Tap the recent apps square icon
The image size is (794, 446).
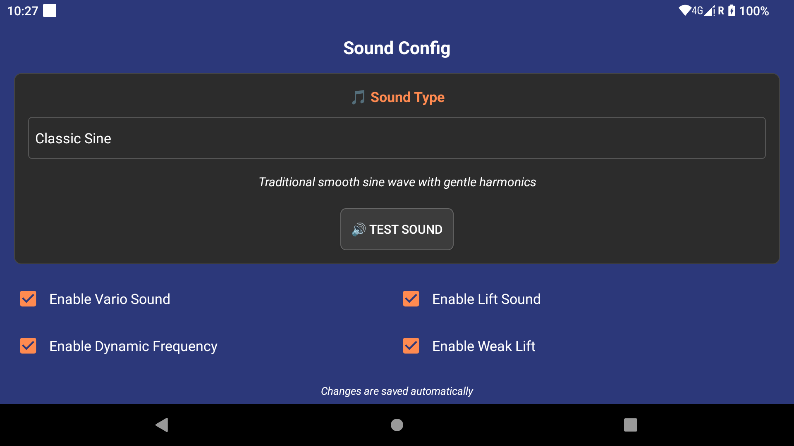click(x=630, y=425)
